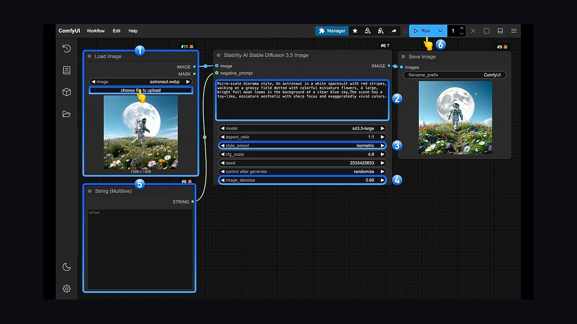
Task: Open the model sd3.5-large dropdown
Action: [x=302, y=129]
